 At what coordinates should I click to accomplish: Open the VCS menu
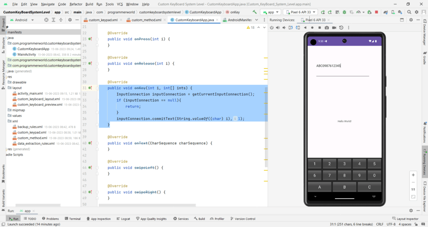(120, 4)
